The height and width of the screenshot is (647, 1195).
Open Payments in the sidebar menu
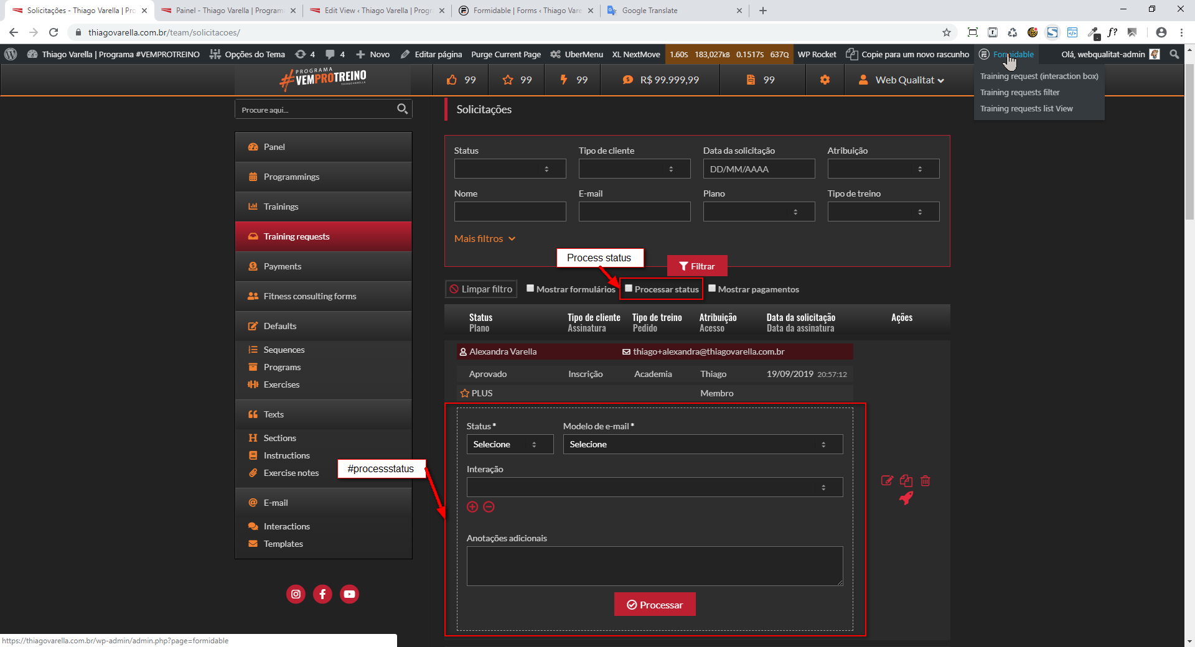click(x=282, y=266)
